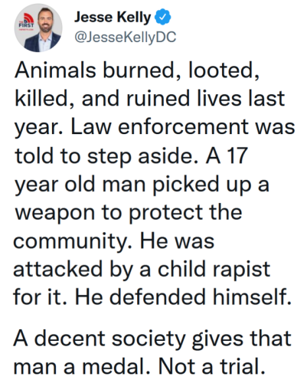Visit the @JesseKellyDC handle link

coord(125,37)
